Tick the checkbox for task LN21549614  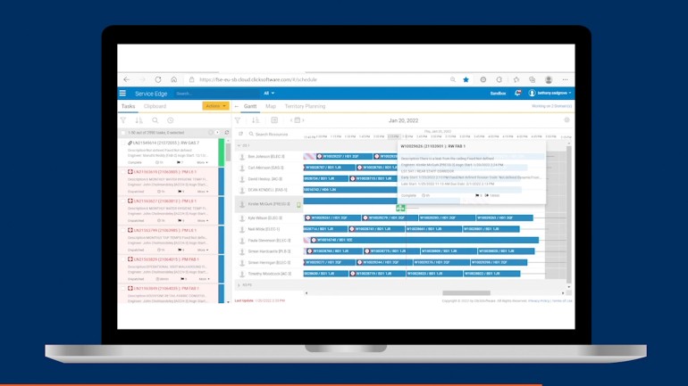[x=123, y=144]
